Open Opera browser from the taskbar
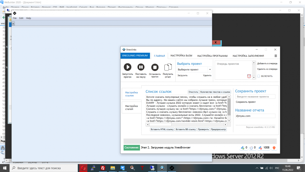The image size is (305, 172). [83, 168]
